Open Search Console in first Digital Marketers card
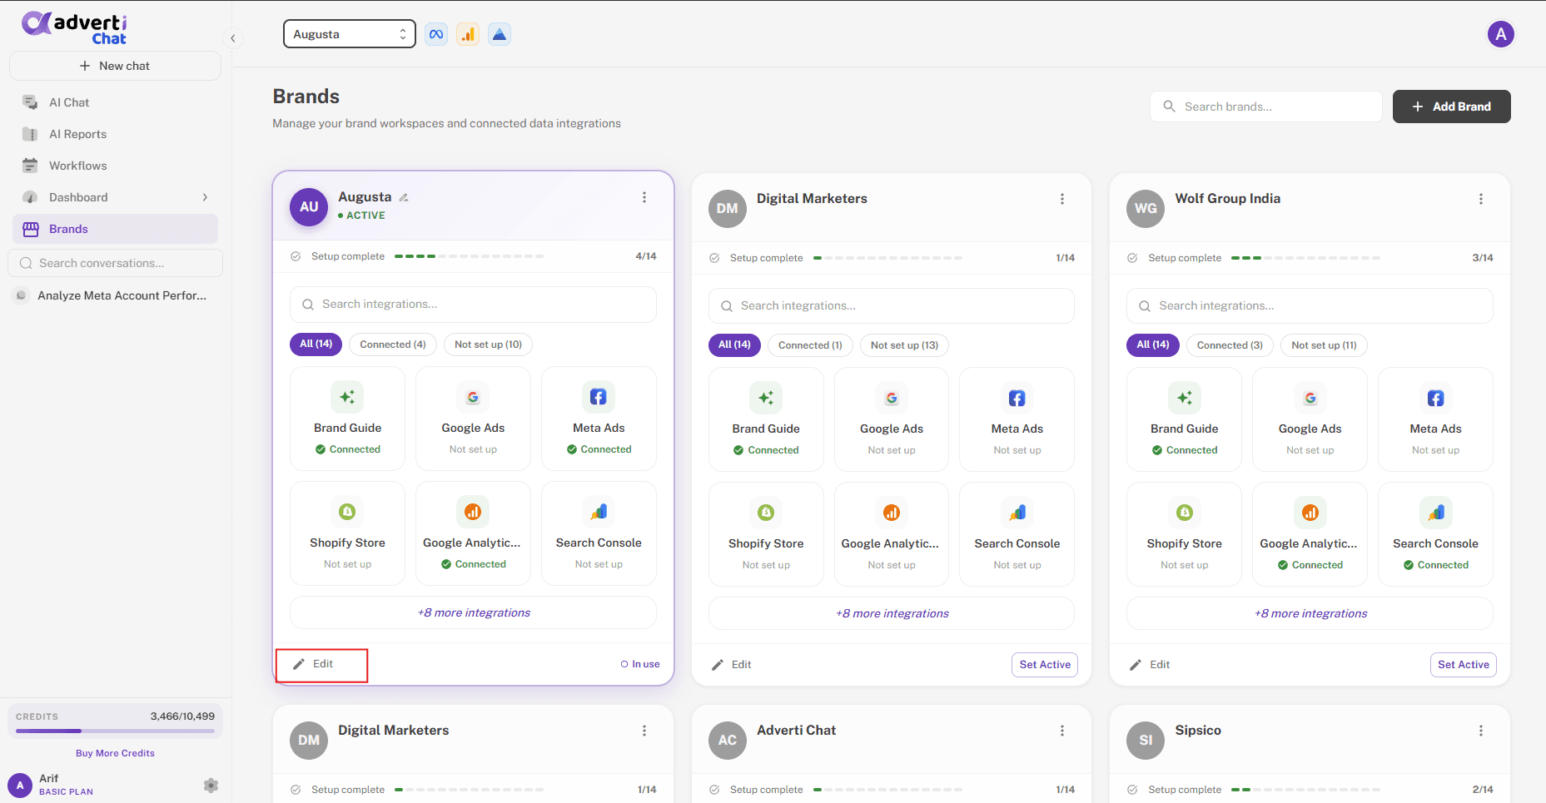Viewport: 1546px width, 803px height. [x=1017, y=534]
